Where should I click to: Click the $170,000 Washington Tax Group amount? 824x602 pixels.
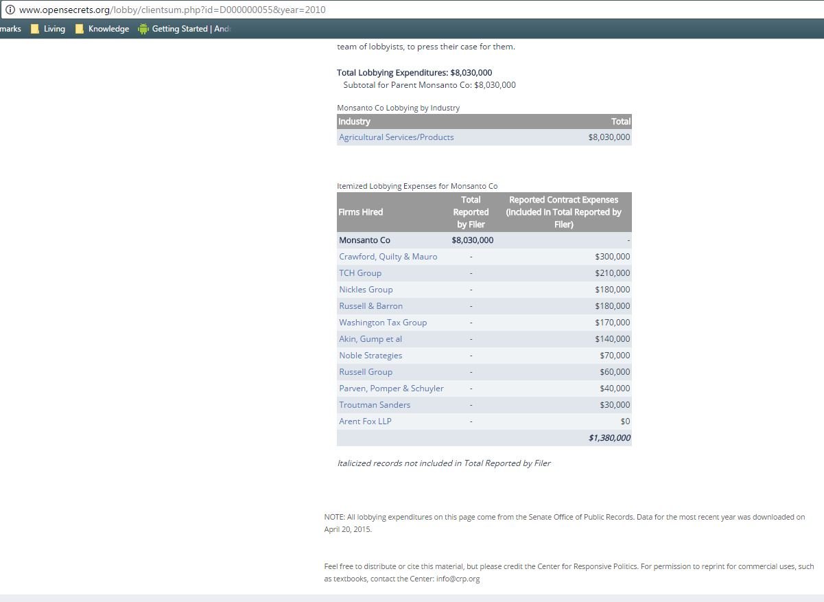[613, 323]
